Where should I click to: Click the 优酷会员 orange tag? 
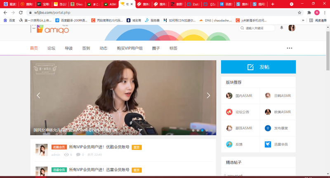(x=59, y=147)
